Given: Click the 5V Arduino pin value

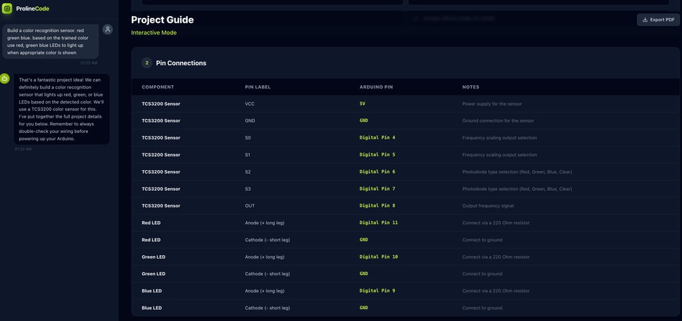Looking at the screenshot, I should point(362,104).
